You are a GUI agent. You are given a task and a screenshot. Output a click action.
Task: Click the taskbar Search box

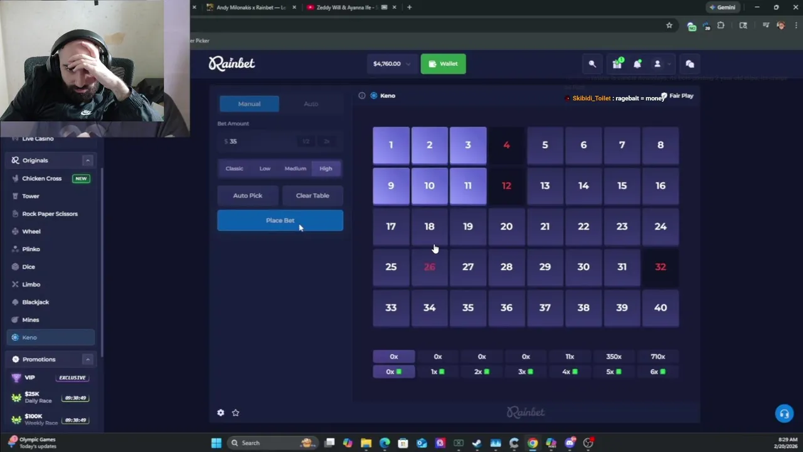tap(271, 443)
